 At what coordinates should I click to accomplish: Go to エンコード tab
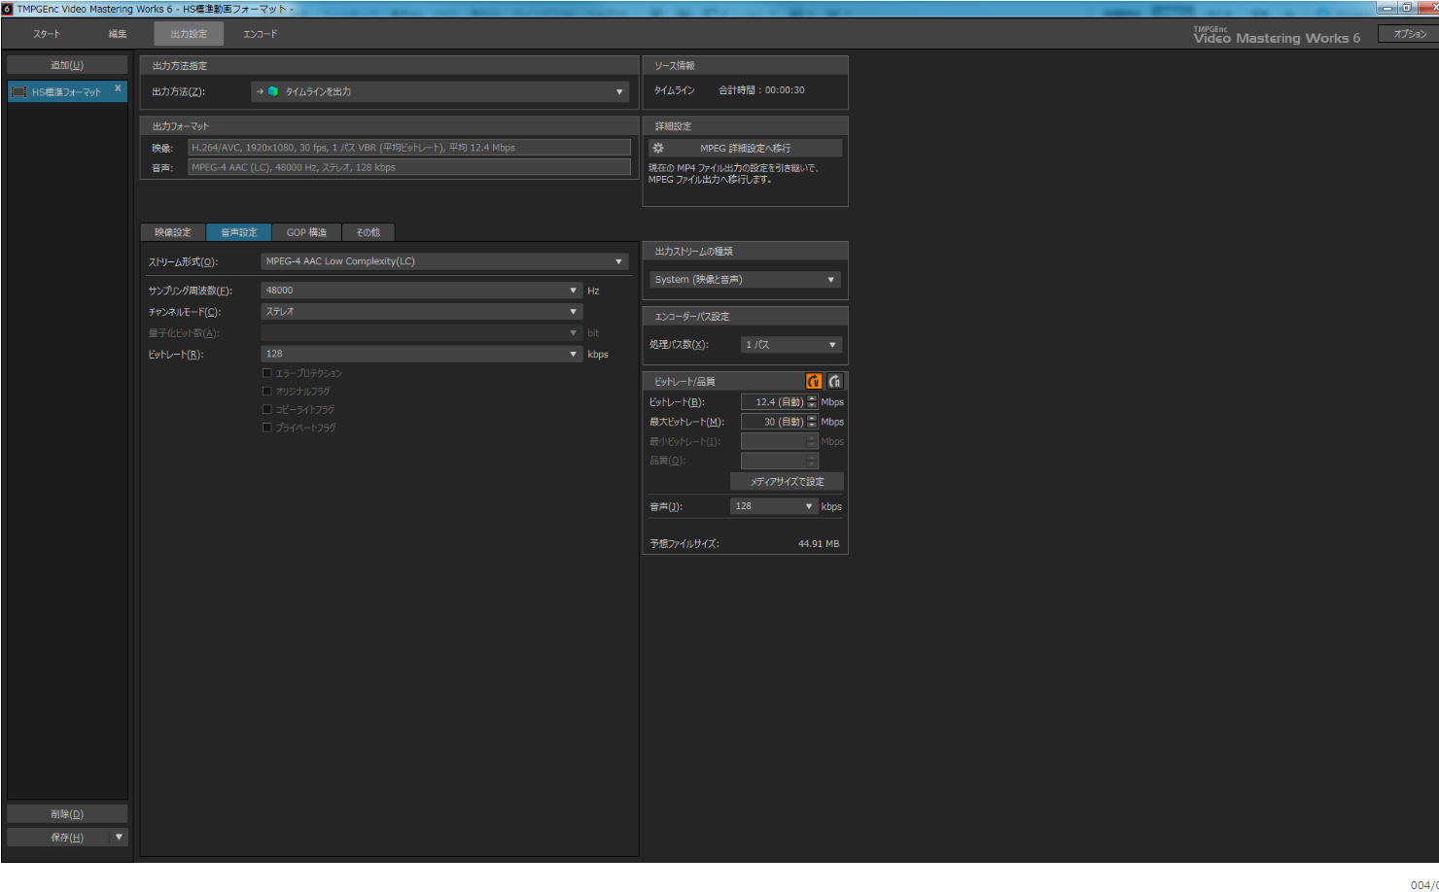pyautogui.click(x=261, y=34)
